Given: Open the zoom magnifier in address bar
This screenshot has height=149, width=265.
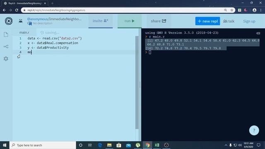Looking at the screenshot, I should [225, 10].
